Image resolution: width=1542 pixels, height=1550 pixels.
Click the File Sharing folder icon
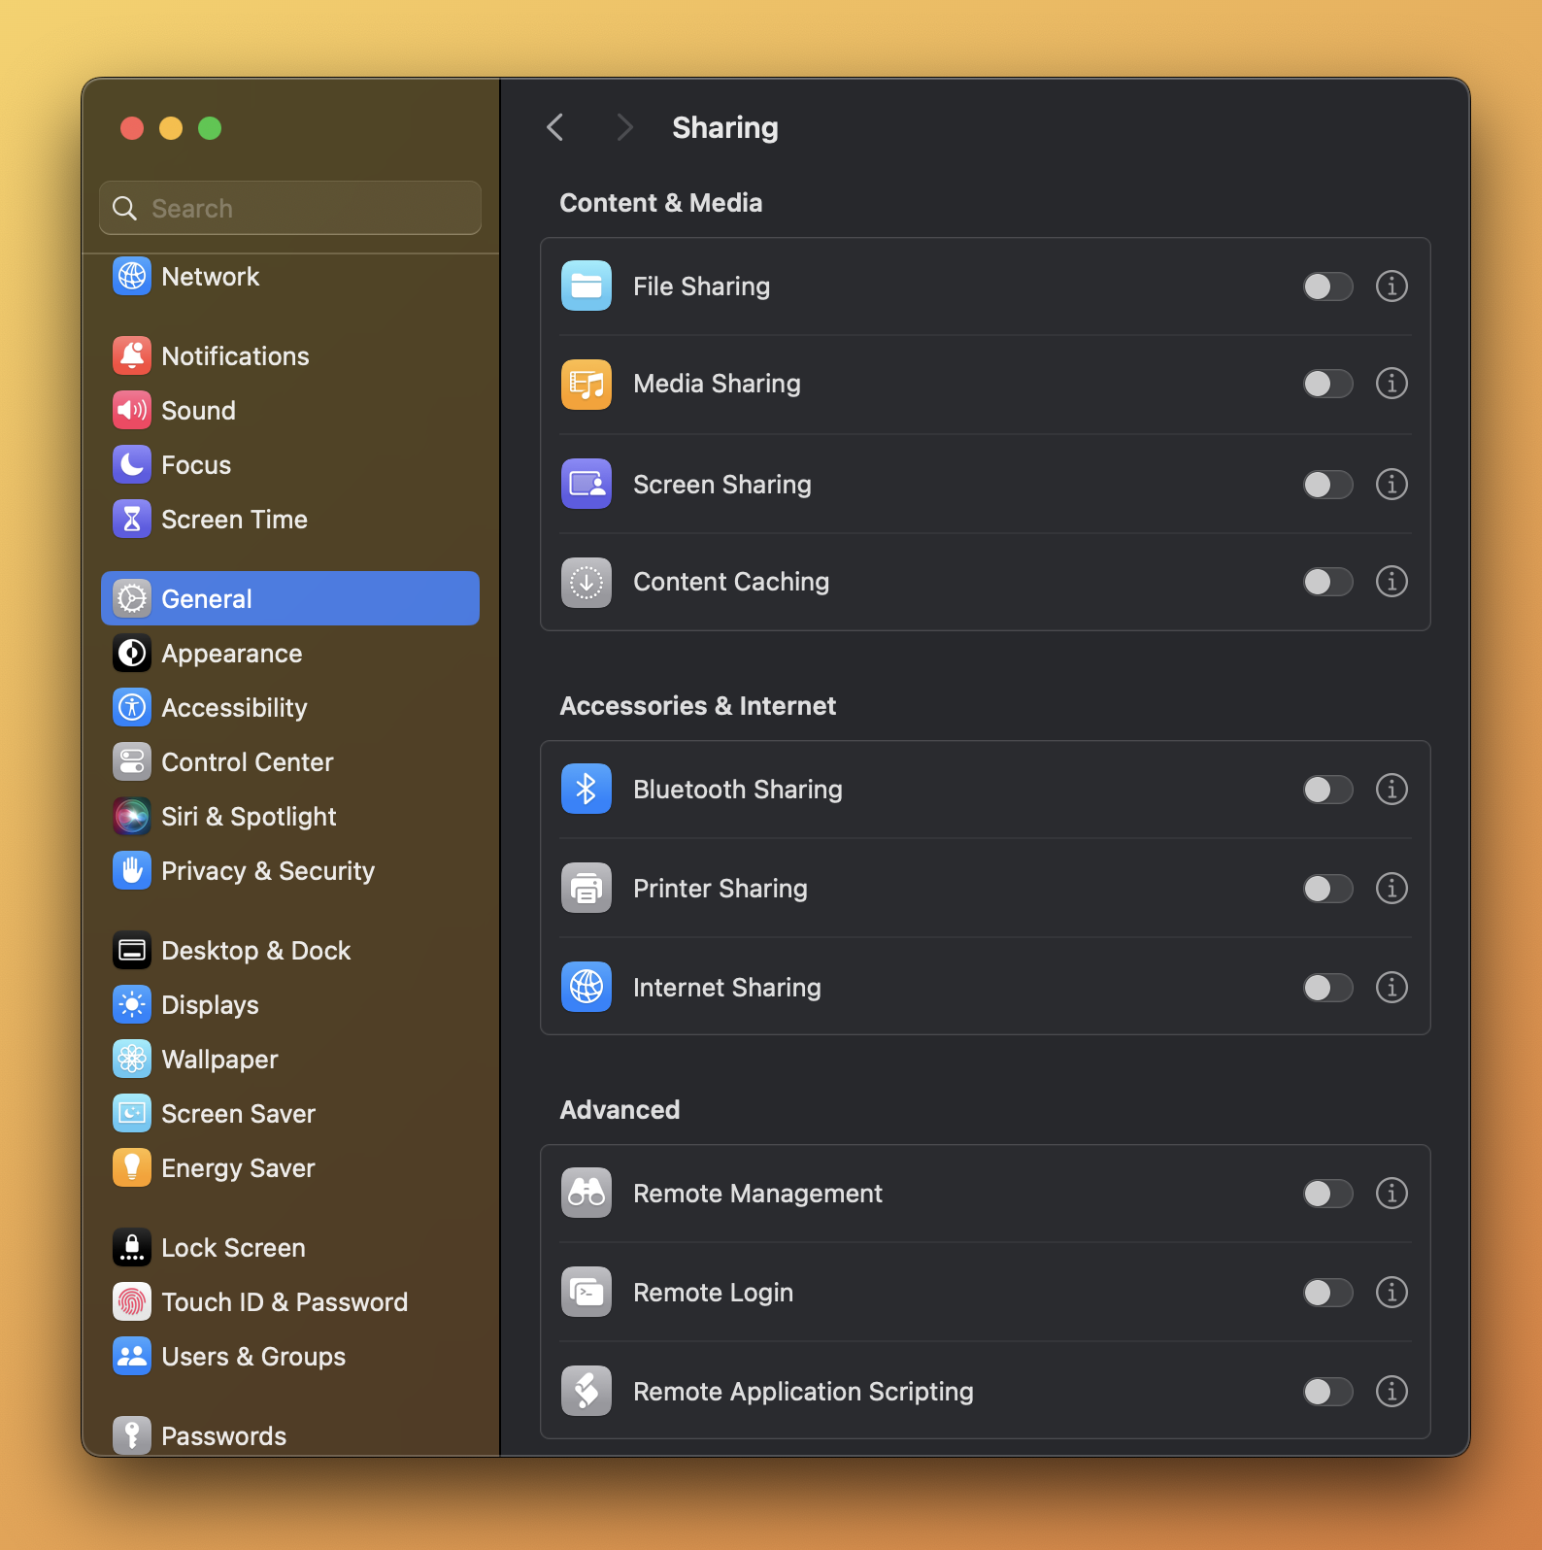(x=587, y=286)
